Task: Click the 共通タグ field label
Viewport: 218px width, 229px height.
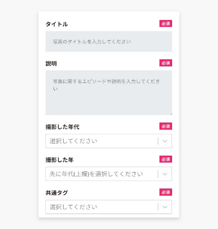Action: 57,193
